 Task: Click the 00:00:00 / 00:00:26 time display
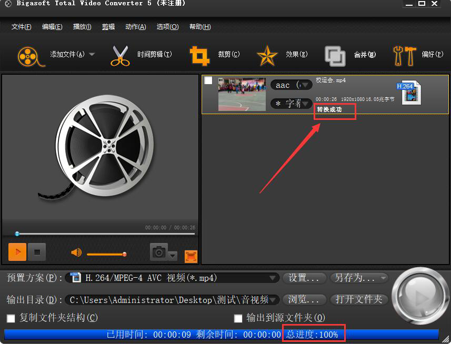click(x=170, y=228)
